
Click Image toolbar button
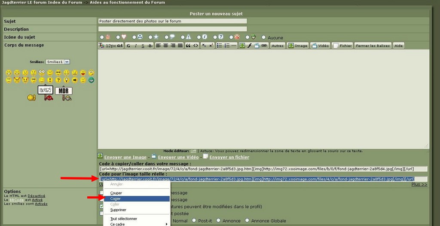(298, 46)
